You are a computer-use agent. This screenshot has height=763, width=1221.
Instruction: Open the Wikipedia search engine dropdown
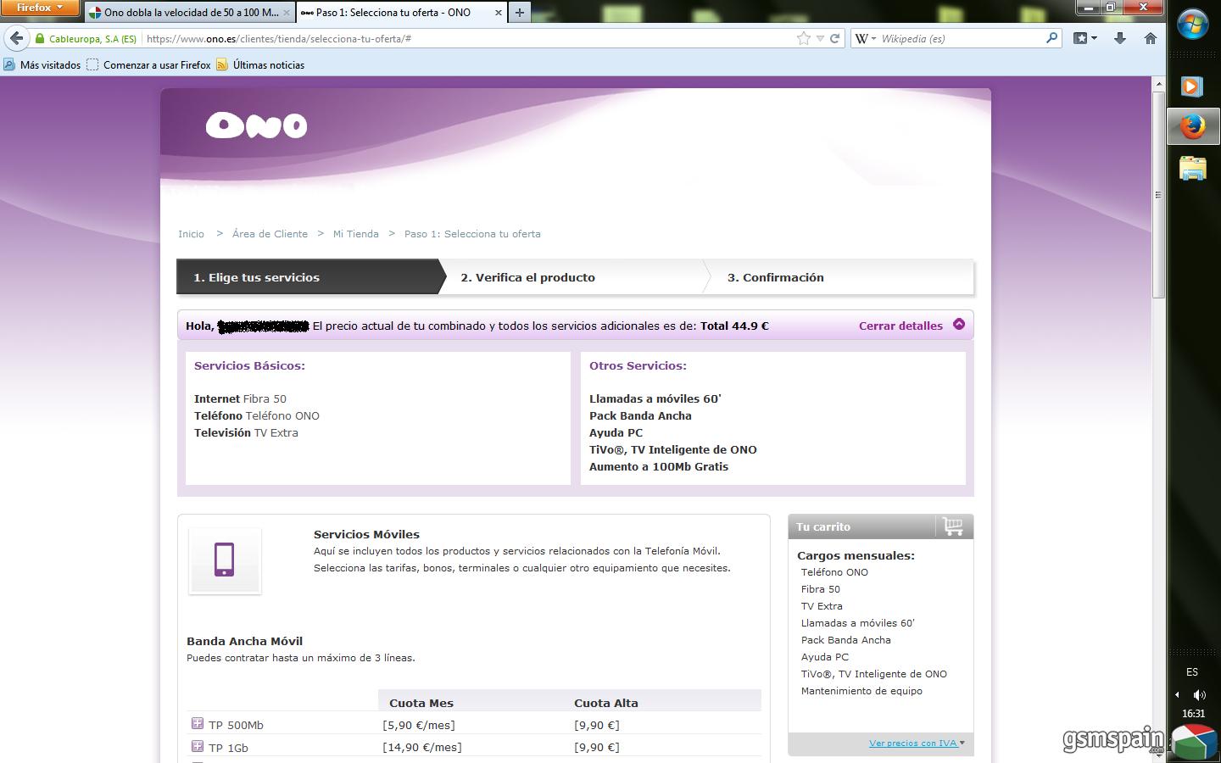866,38
